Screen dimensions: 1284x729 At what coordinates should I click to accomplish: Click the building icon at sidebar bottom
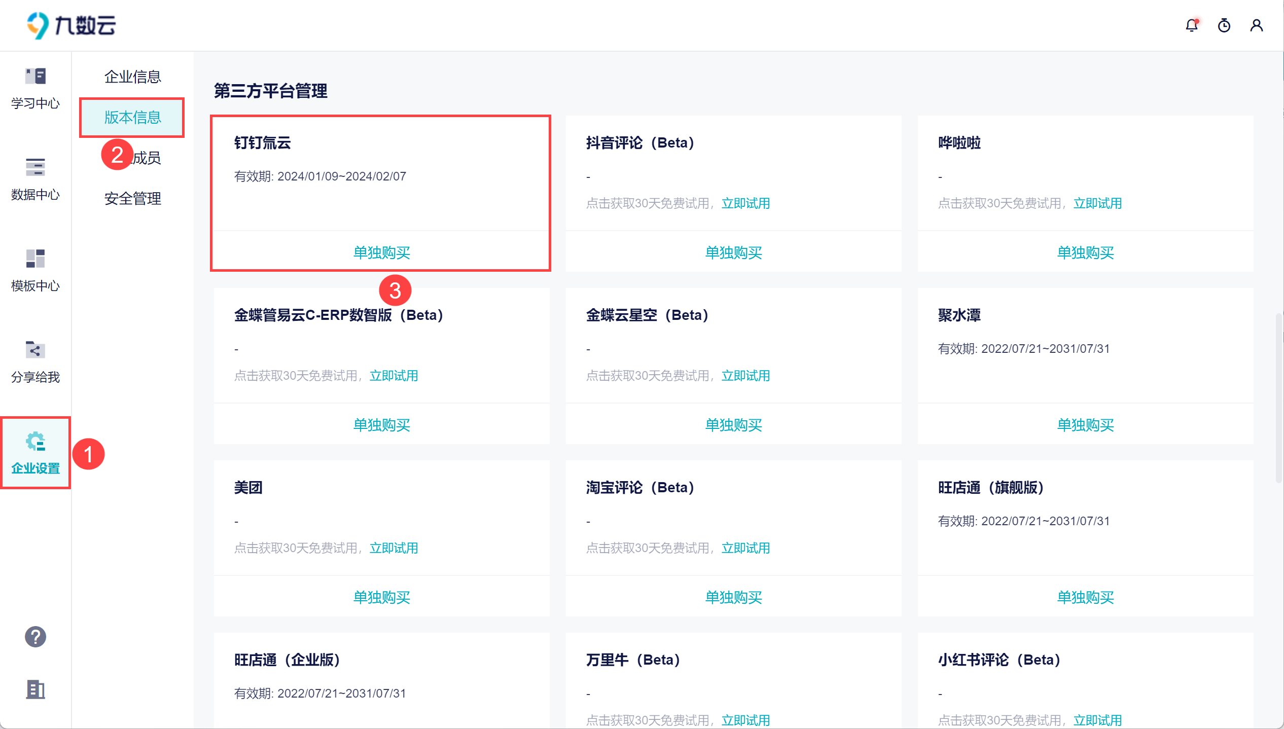point(35,689)
